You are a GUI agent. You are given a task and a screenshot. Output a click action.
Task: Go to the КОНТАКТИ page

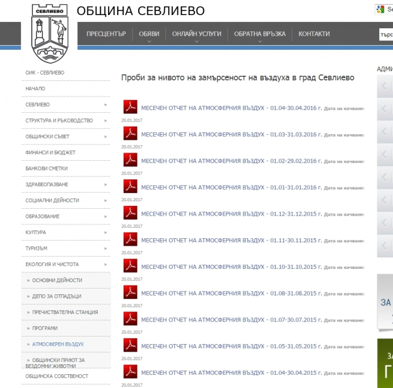tap(314, 34)
